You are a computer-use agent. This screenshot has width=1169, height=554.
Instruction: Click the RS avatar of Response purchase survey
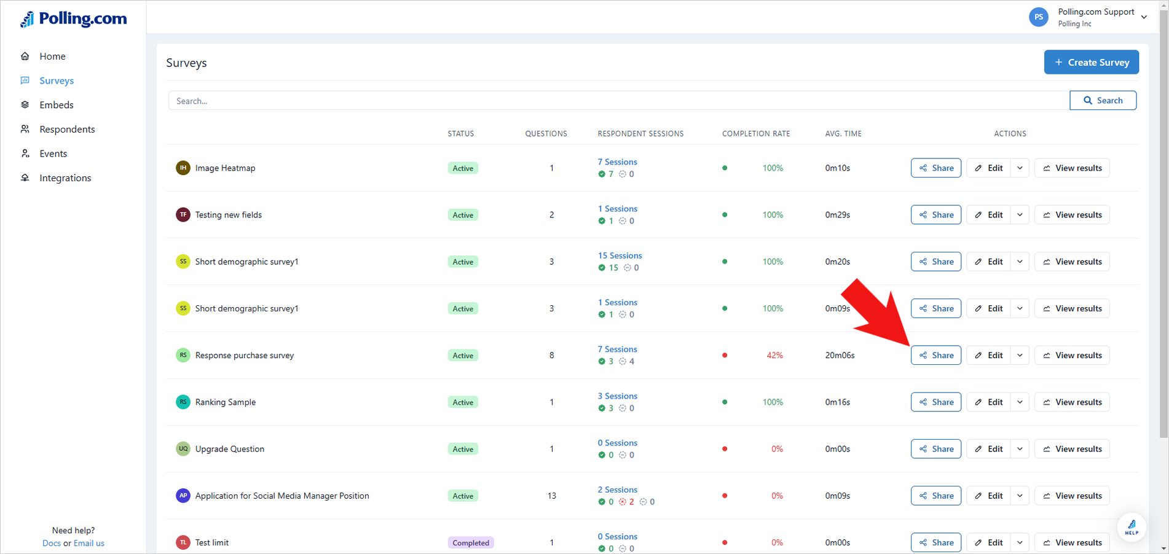point(183,355)
